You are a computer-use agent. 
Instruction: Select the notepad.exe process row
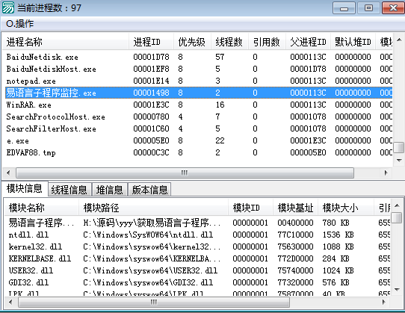coord(199,81)
